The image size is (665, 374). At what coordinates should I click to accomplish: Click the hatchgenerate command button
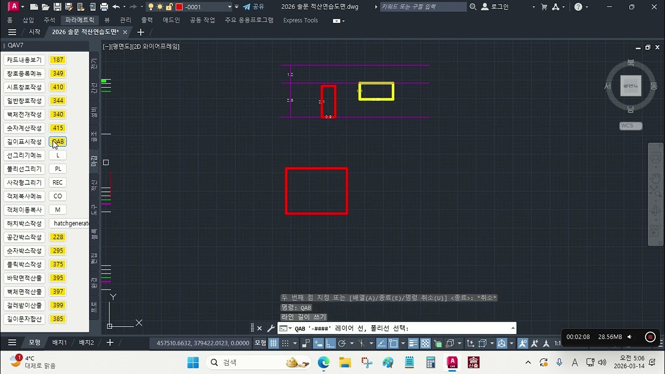coord(70,223)
